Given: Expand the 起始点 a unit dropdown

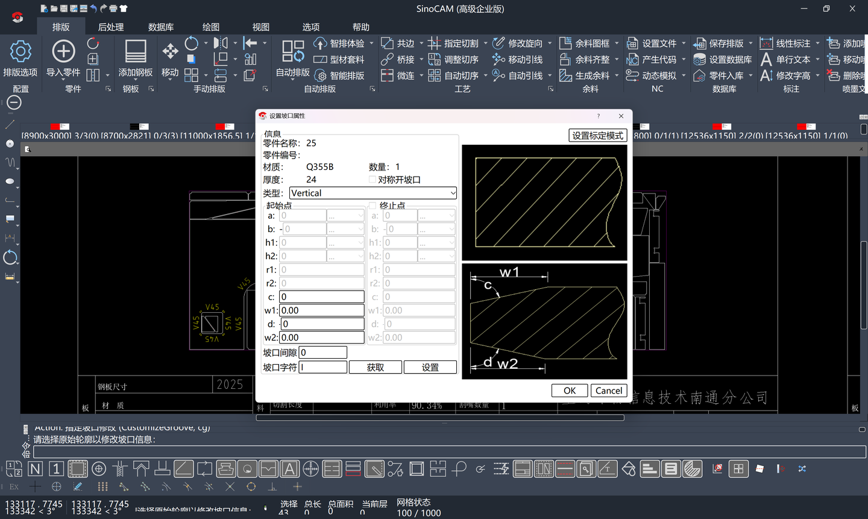Looking at the screenshot, I should (345, 216).
